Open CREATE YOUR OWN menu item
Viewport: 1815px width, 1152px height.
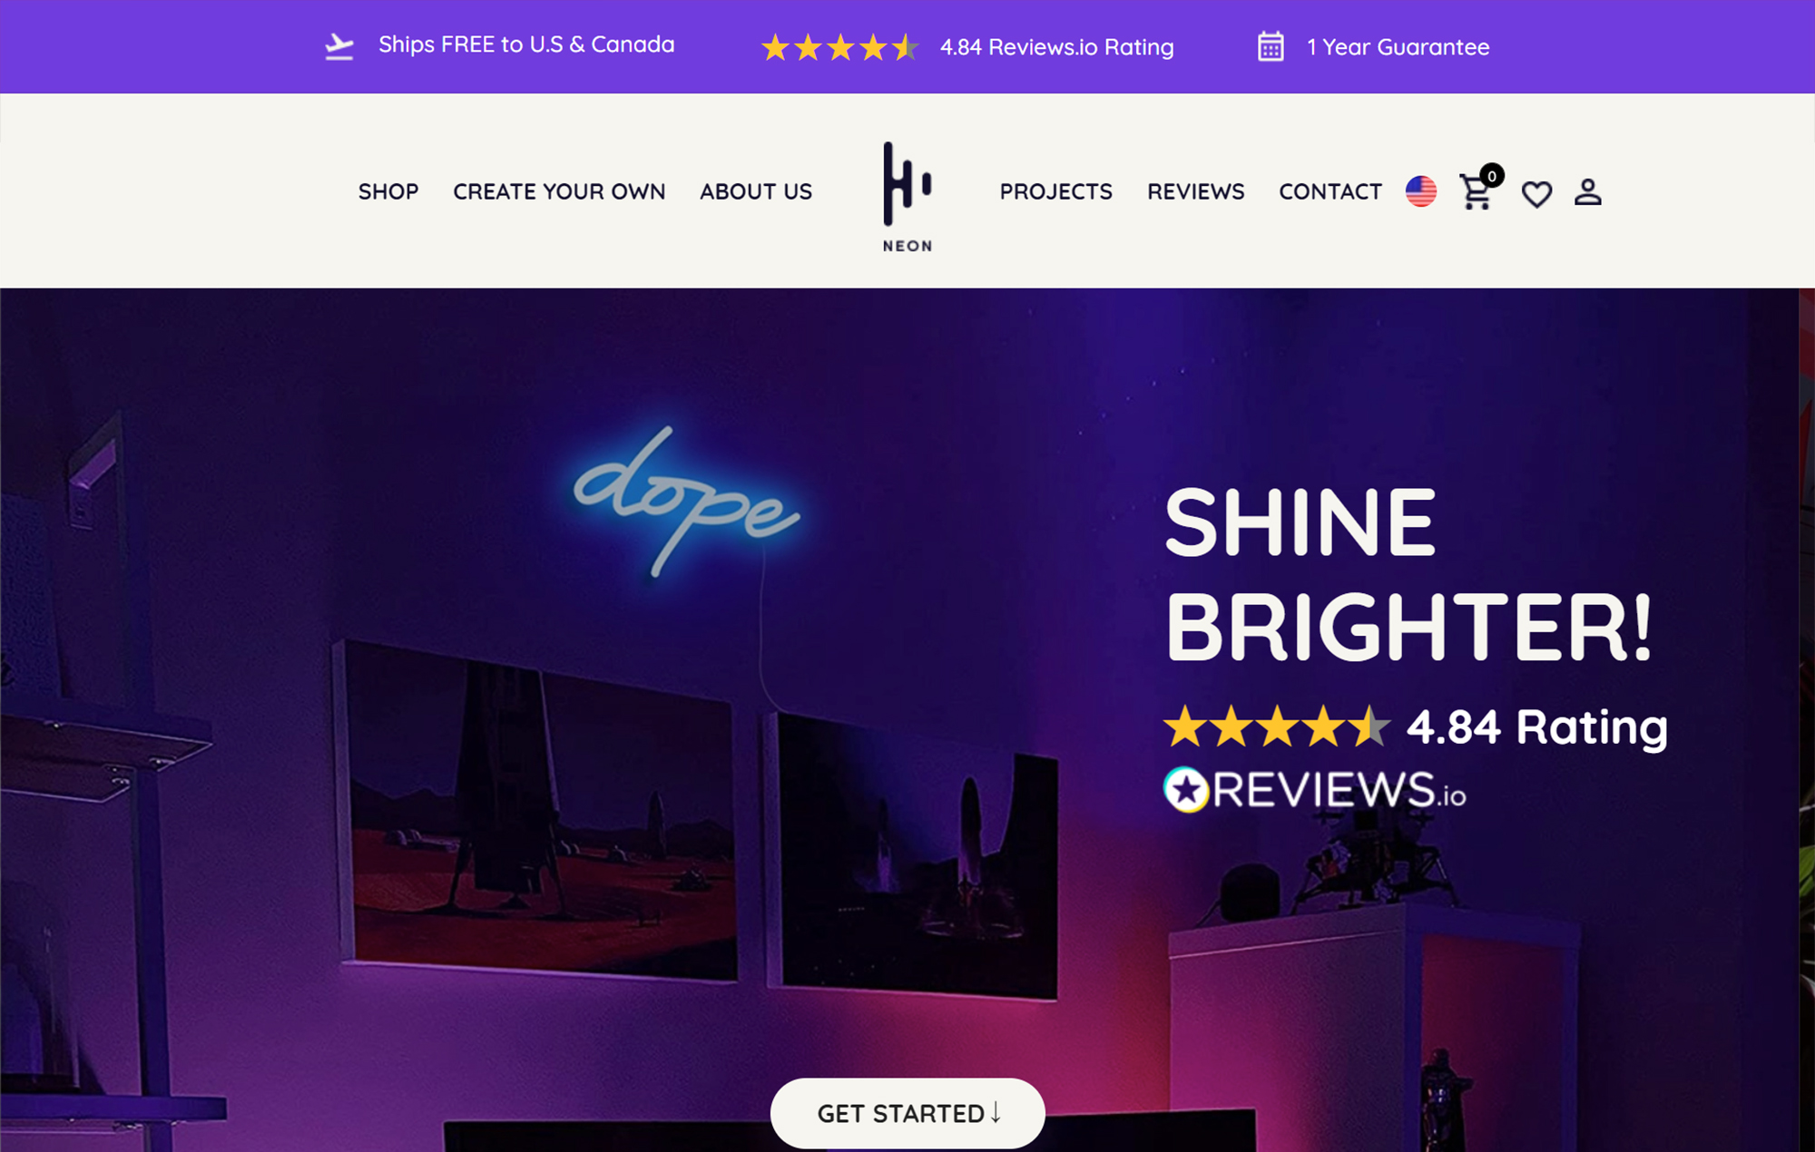coord(559,191)
